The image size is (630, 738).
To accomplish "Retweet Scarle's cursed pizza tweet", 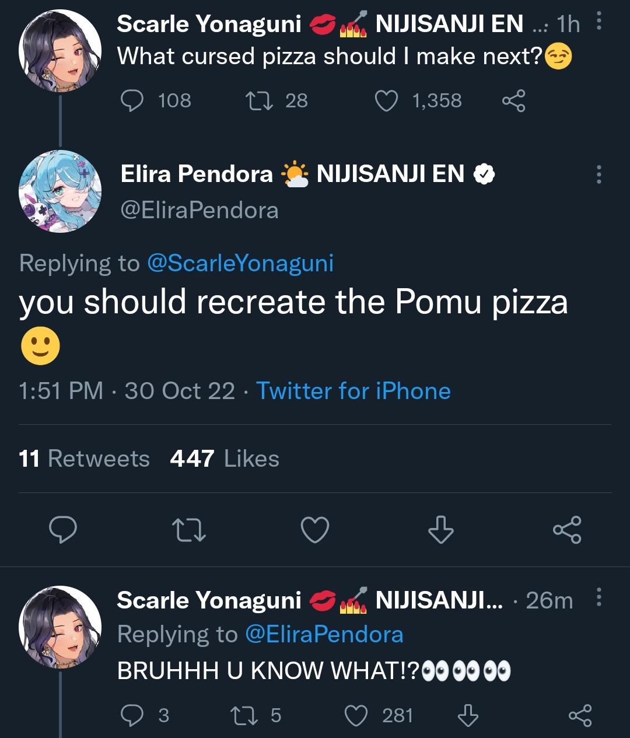I will [260, 101].
